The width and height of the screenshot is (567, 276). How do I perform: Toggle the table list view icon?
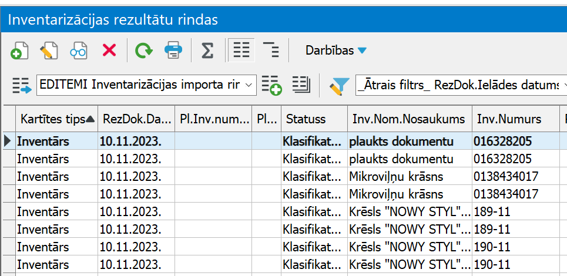tap(241, 51)
